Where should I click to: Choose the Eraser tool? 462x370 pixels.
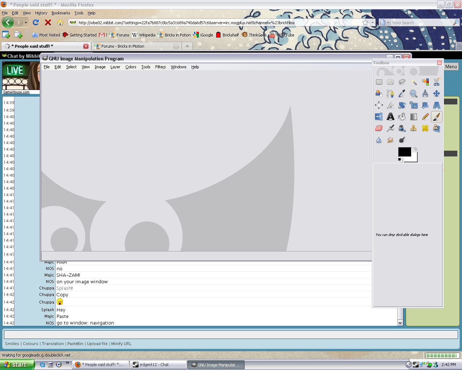379,128
